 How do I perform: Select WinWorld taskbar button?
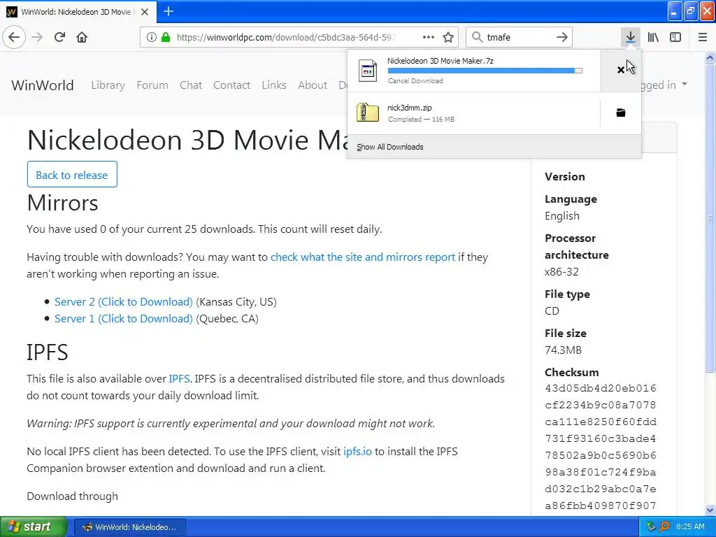[129, 527]
